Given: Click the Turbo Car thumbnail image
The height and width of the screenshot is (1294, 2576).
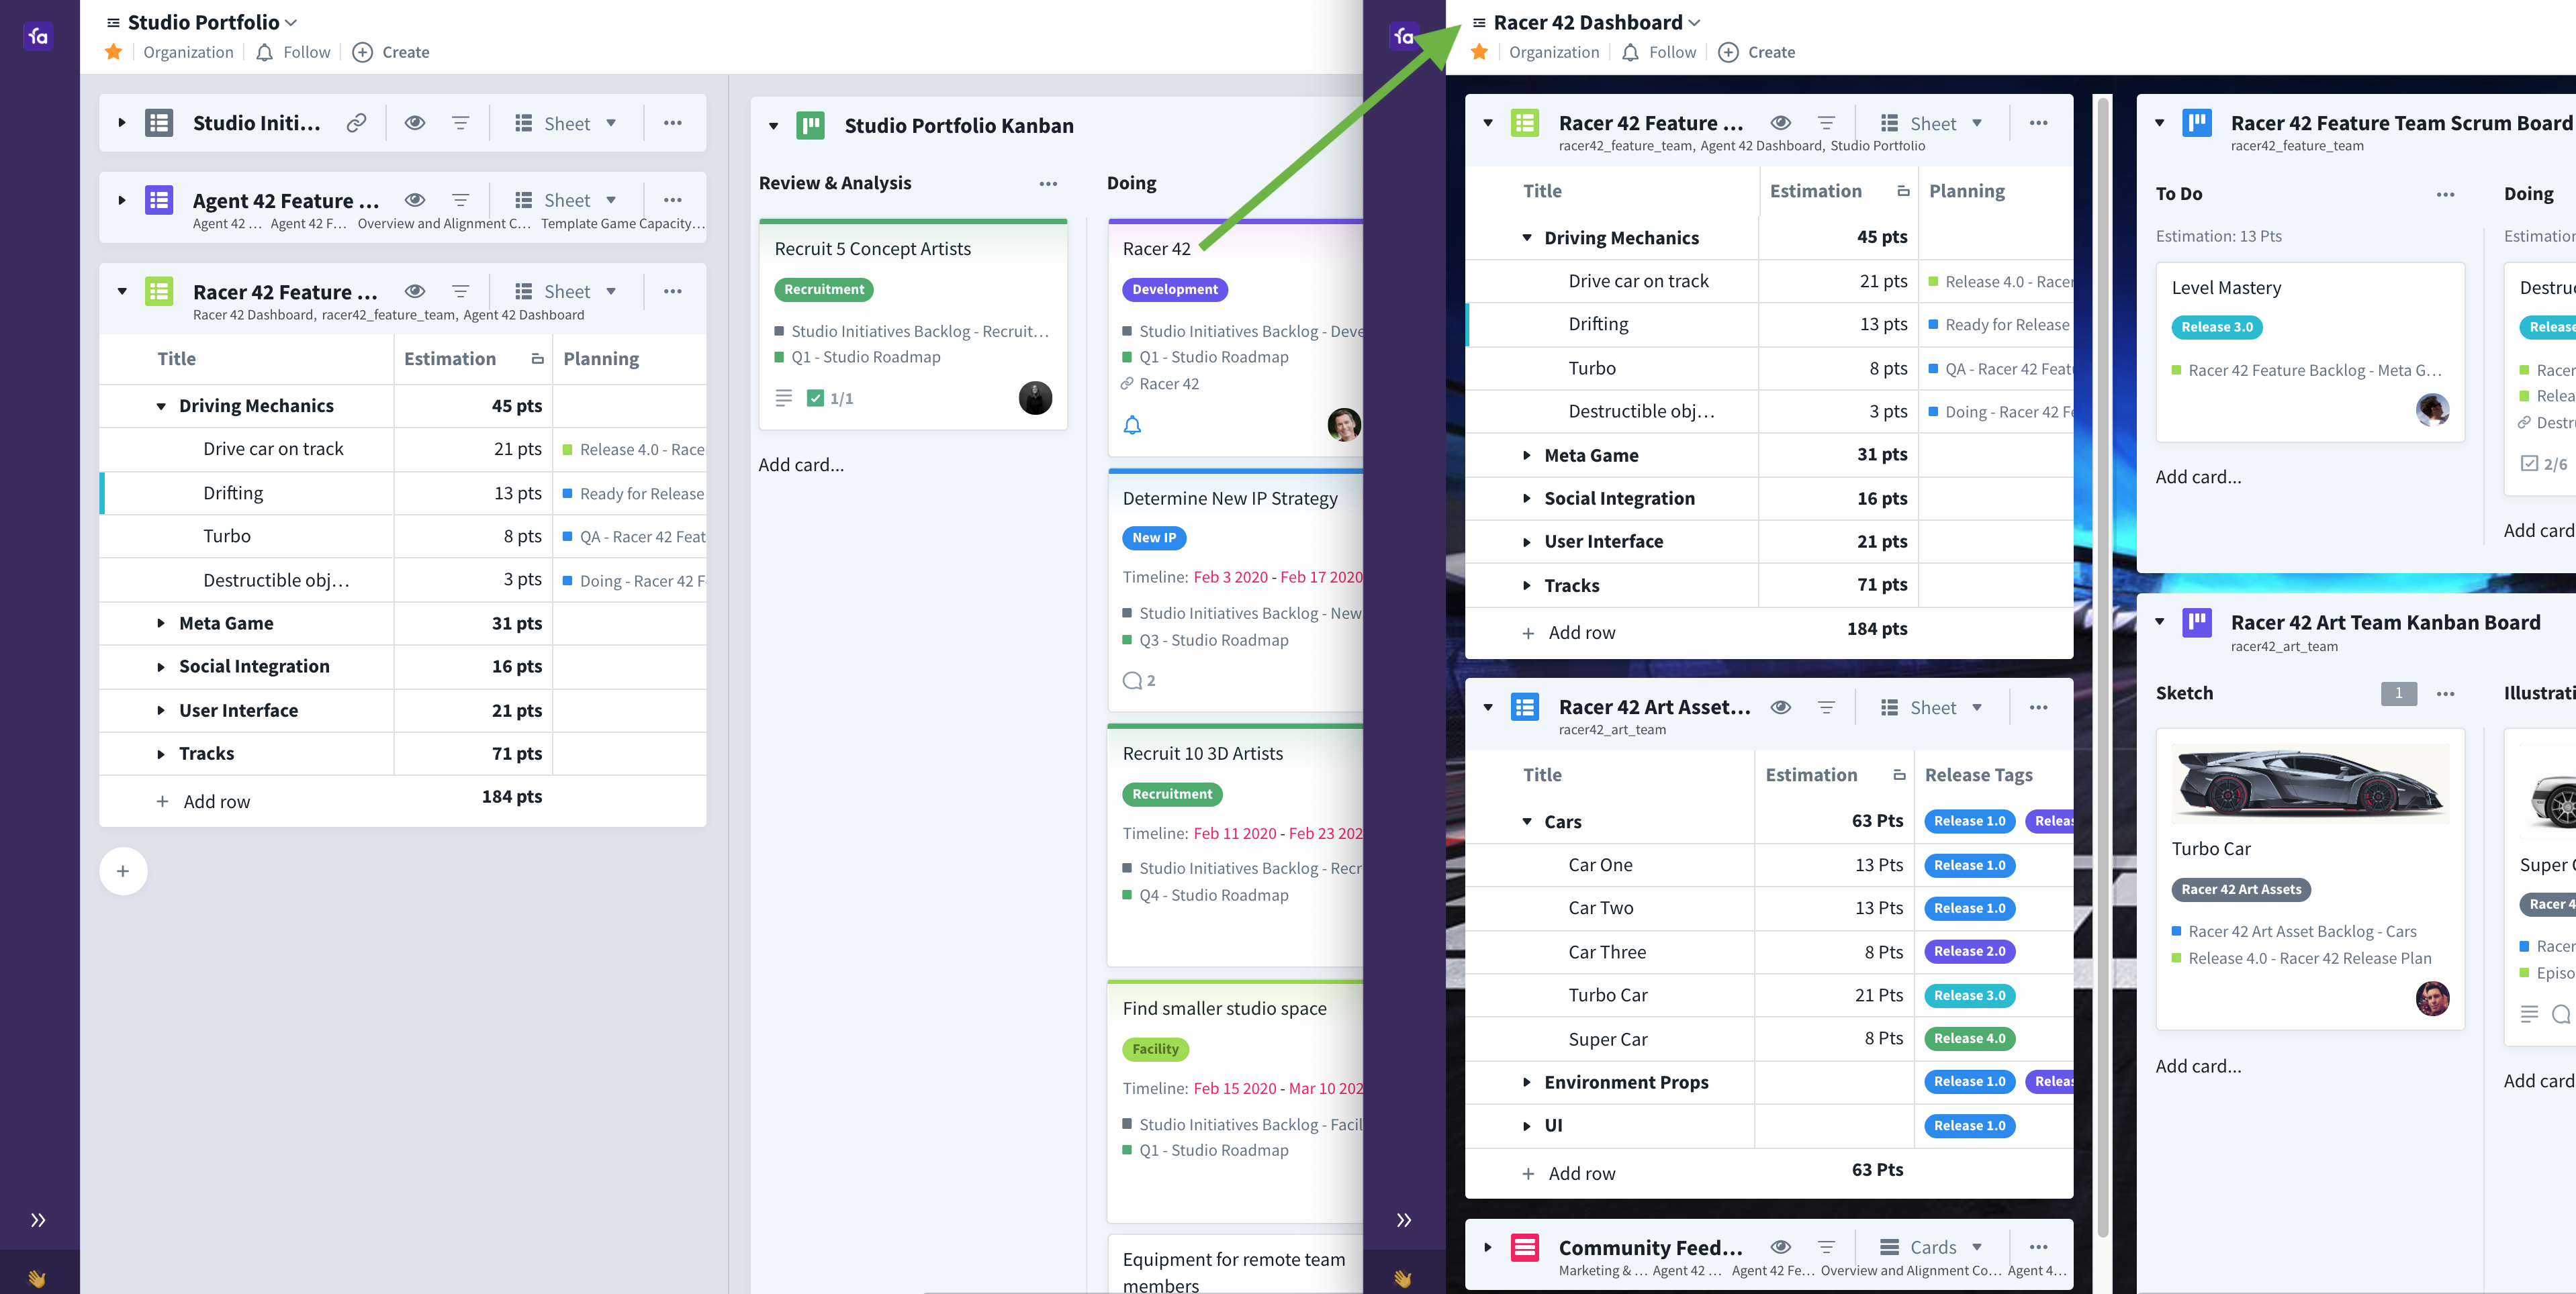Looking at the screenshot, I should [2310, 785].
